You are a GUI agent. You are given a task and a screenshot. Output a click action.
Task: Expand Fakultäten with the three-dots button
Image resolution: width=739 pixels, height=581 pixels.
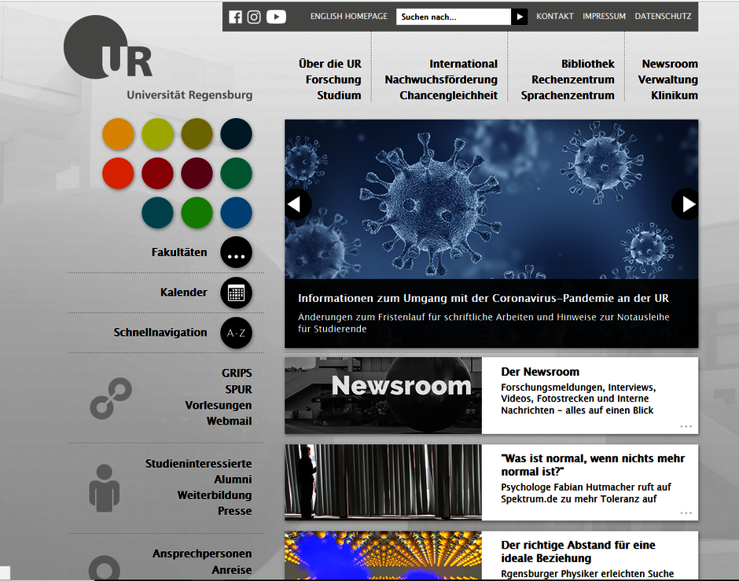(x=236, y=253)
